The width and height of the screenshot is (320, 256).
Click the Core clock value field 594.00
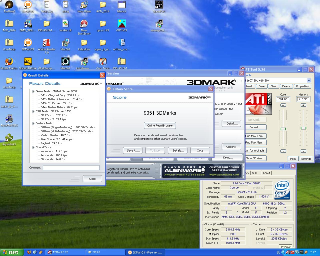pyautogui.click(x=283, y=99)
